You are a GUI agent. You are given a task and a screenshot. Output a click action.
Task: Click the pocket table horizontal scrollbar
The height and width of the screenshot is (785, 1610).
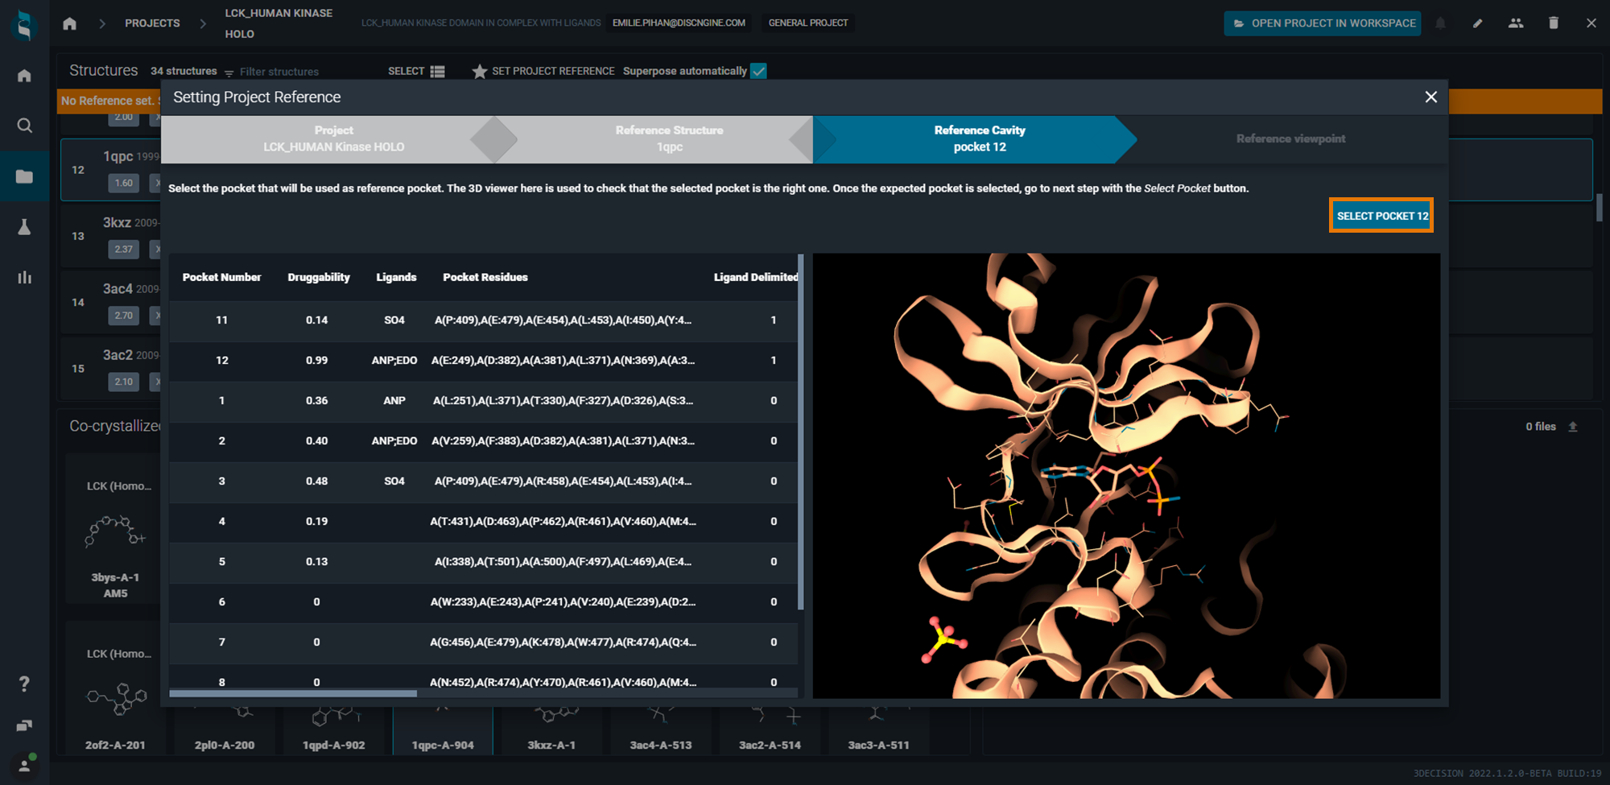(293, 692)
